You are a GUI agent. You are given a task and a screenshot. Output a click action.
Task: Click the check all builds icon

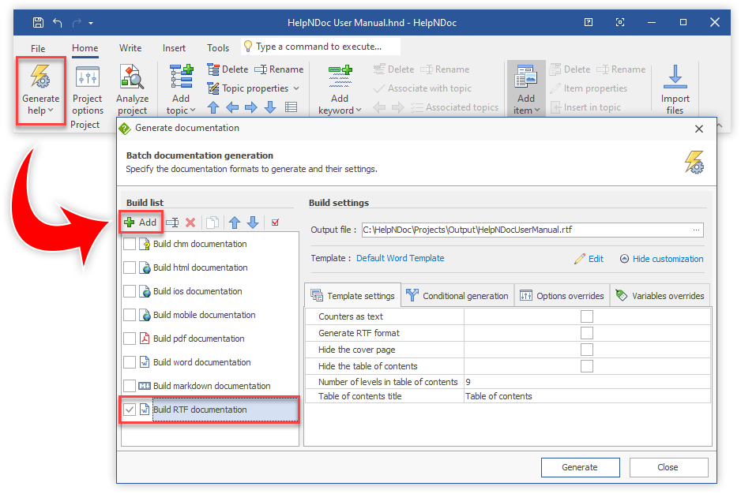click(275, 223)
